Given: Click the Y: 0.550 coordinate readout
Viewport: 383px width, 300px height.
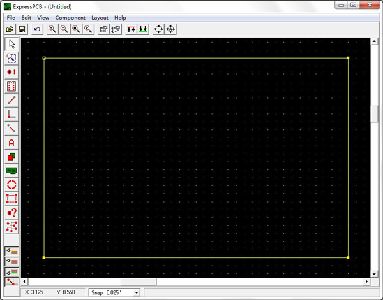Looking at the screenshot, I should pyautogui.click(x=66, y=292).
